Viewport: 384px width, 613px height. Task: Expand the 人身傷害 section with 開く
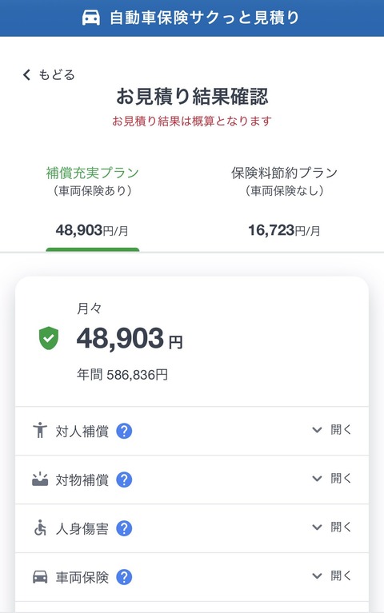pos(331,527)
